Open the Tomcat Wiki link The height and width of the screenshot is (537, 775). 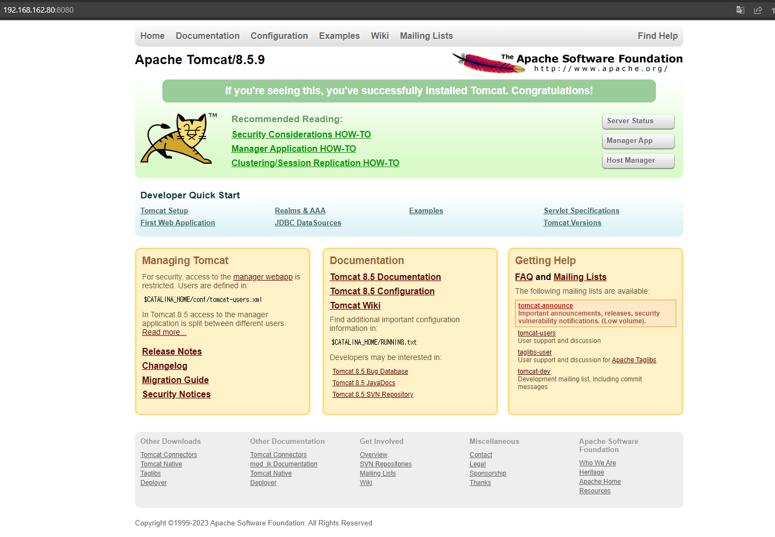tap(355, 305)
